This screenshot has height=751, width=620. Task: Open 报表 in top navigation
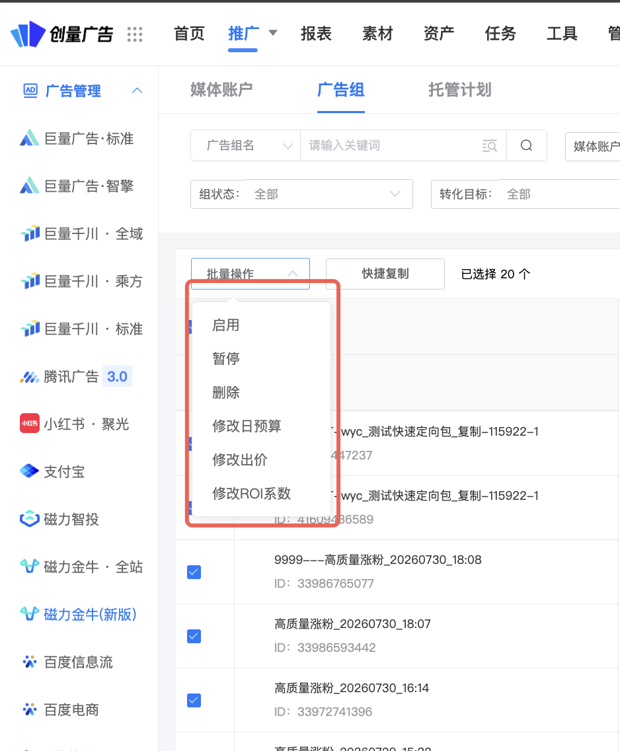tap(316, 34)
